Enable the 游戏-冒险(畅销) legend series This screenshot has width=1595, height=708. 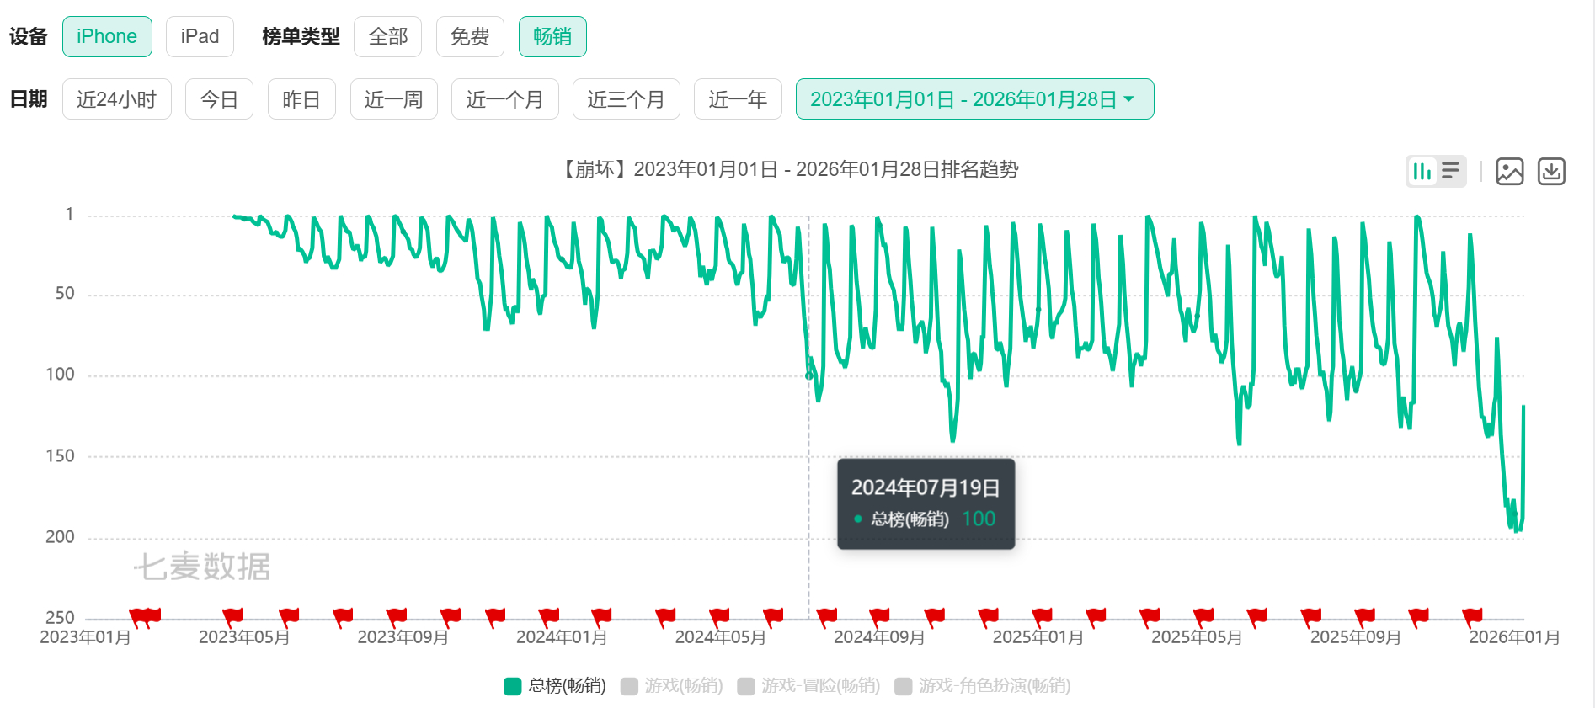pyautogui.click(x=808, y=686)
